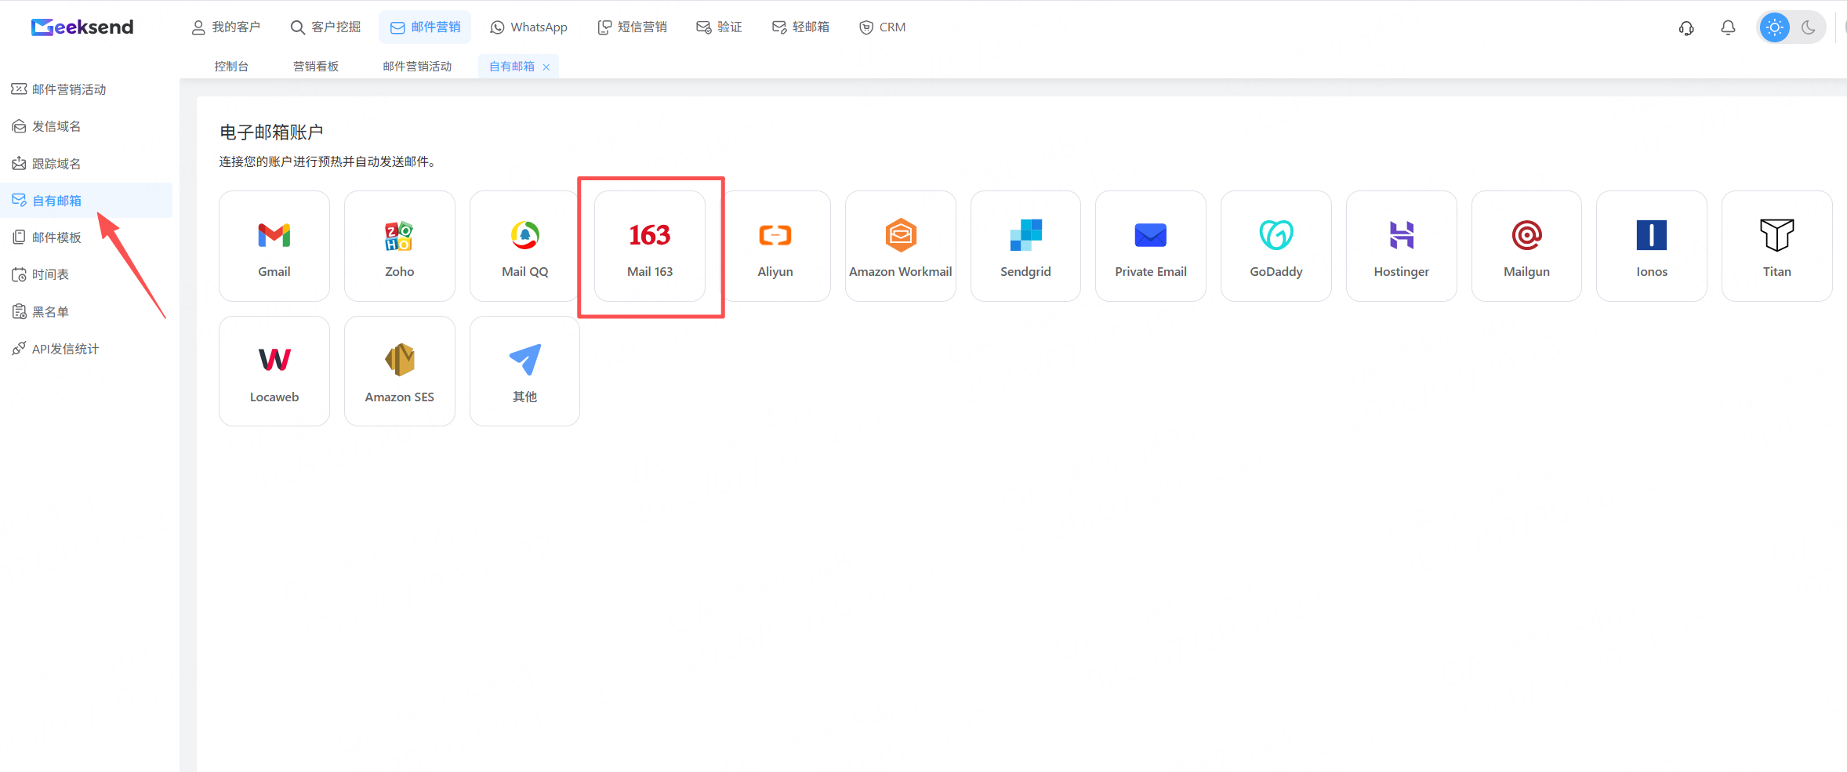Switch to the 邮件营销活动 tab

click(417, 67)
